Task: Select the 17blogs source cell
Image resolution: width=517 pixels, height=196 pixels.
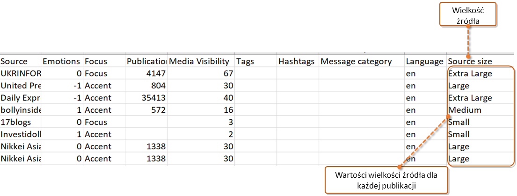Action: (21, 122)
